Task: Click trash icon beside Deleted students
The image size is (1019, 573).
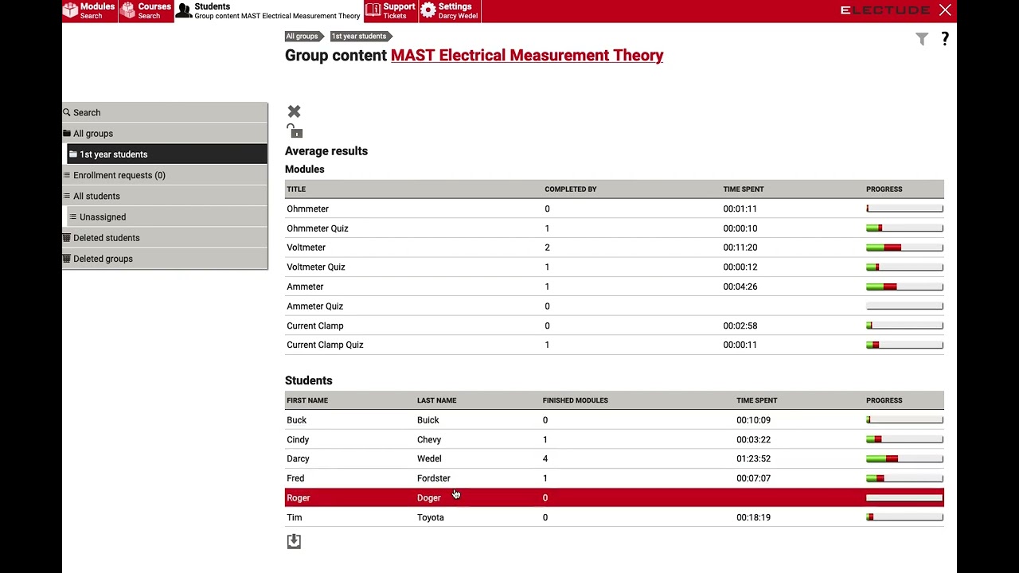Action: (67, 237)
